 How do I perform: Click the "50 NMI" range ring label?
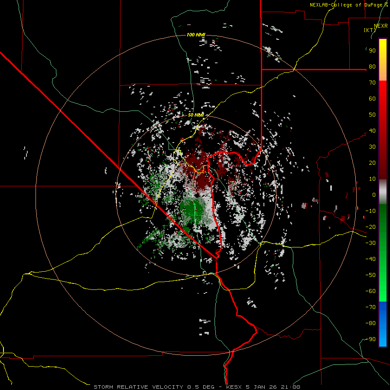click(196, 115)
